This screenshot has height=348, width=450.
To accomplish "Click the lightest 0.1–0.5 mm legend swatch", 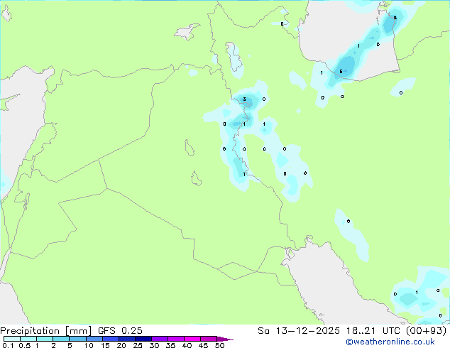I will (12, 339).
